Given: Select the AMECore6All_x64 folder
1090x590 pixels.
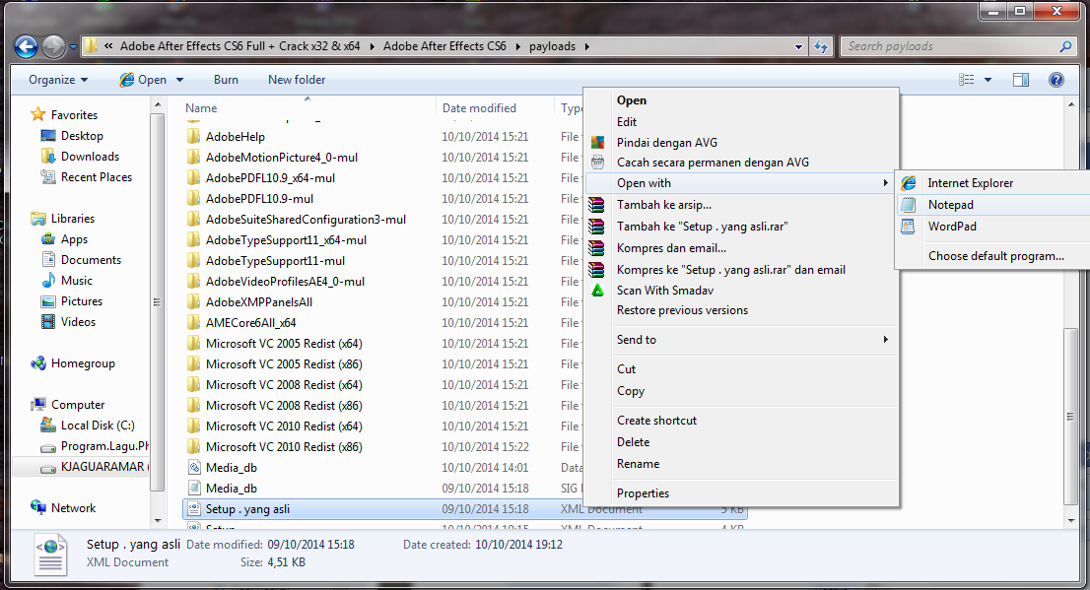Looking at the screenshot, I should coord(250,323).
